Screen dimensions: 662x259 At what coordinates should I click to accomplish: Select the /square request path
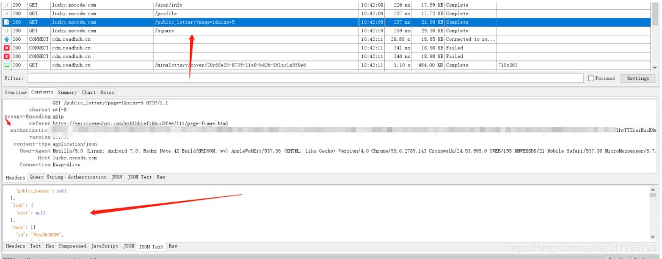coord(165,31)
